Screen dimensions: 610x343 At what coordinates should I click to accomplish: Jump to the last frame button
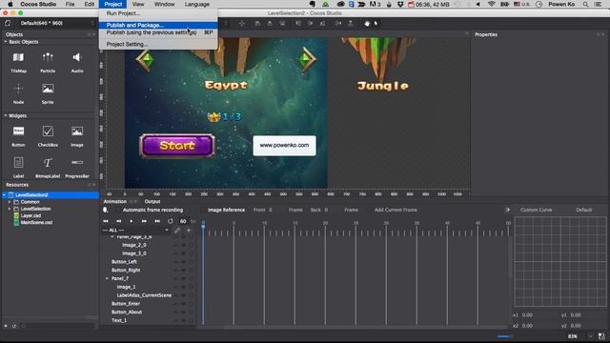(x=157, y=221)
